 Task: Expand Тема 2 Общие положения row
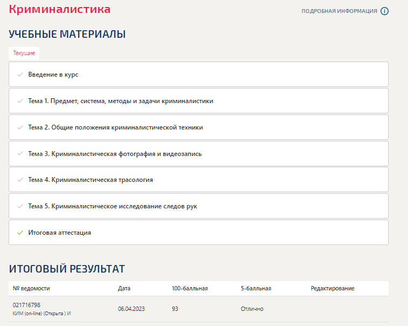(x=115, y=127)
